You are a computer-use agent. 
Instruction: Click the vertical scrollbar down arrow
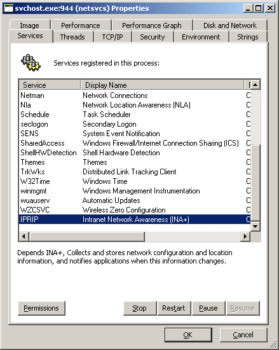coord(255,227)
